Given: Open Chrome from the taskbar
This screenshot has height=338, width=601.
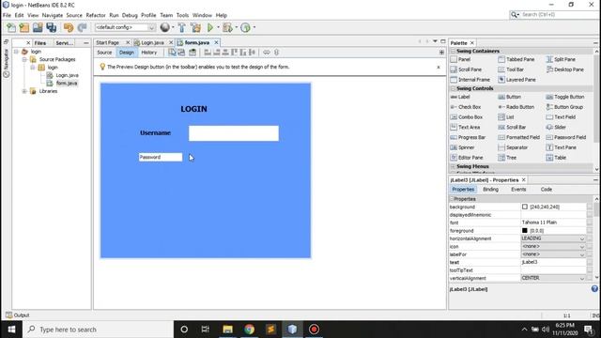Looking at the screenshot, I should 249,330.
